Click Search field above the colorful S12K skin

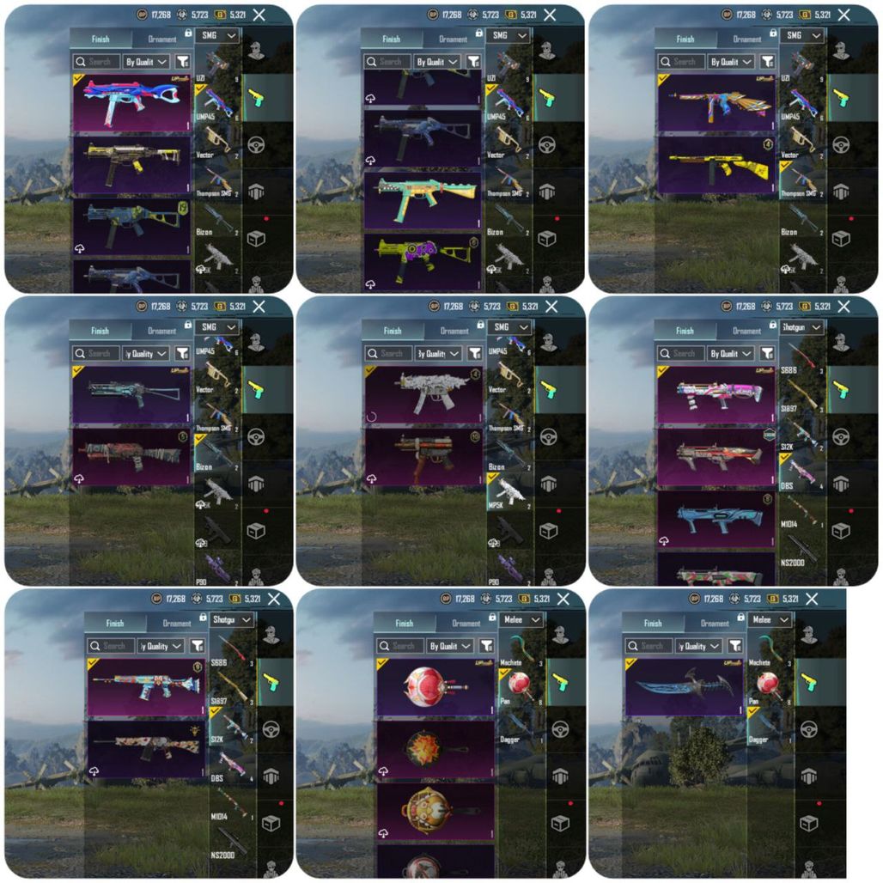[x=111, y=645]
